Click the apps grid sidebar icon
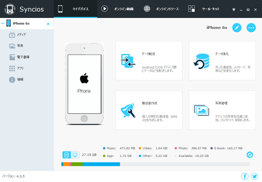The width and height of the screenshot is (262, 182). (12, 68)
